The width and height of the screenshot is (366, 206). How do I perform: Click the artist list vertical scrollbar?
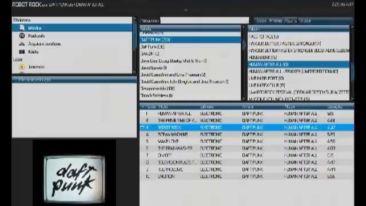click(244, 63)
